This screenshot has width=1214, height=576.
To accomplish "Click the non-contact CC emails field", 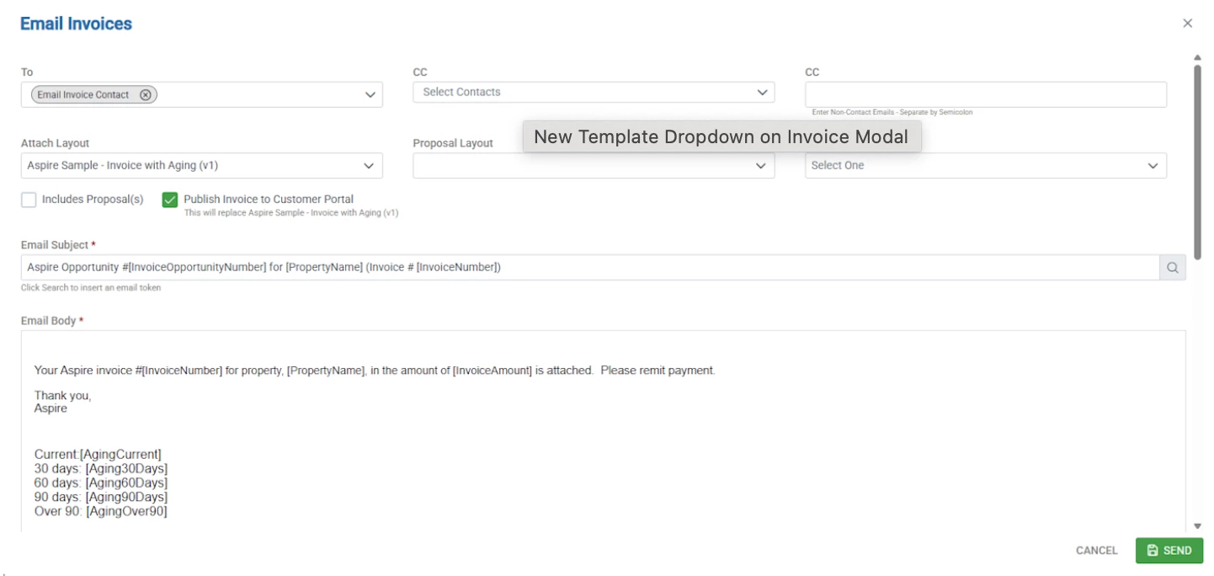I will [x=986, y=94].
